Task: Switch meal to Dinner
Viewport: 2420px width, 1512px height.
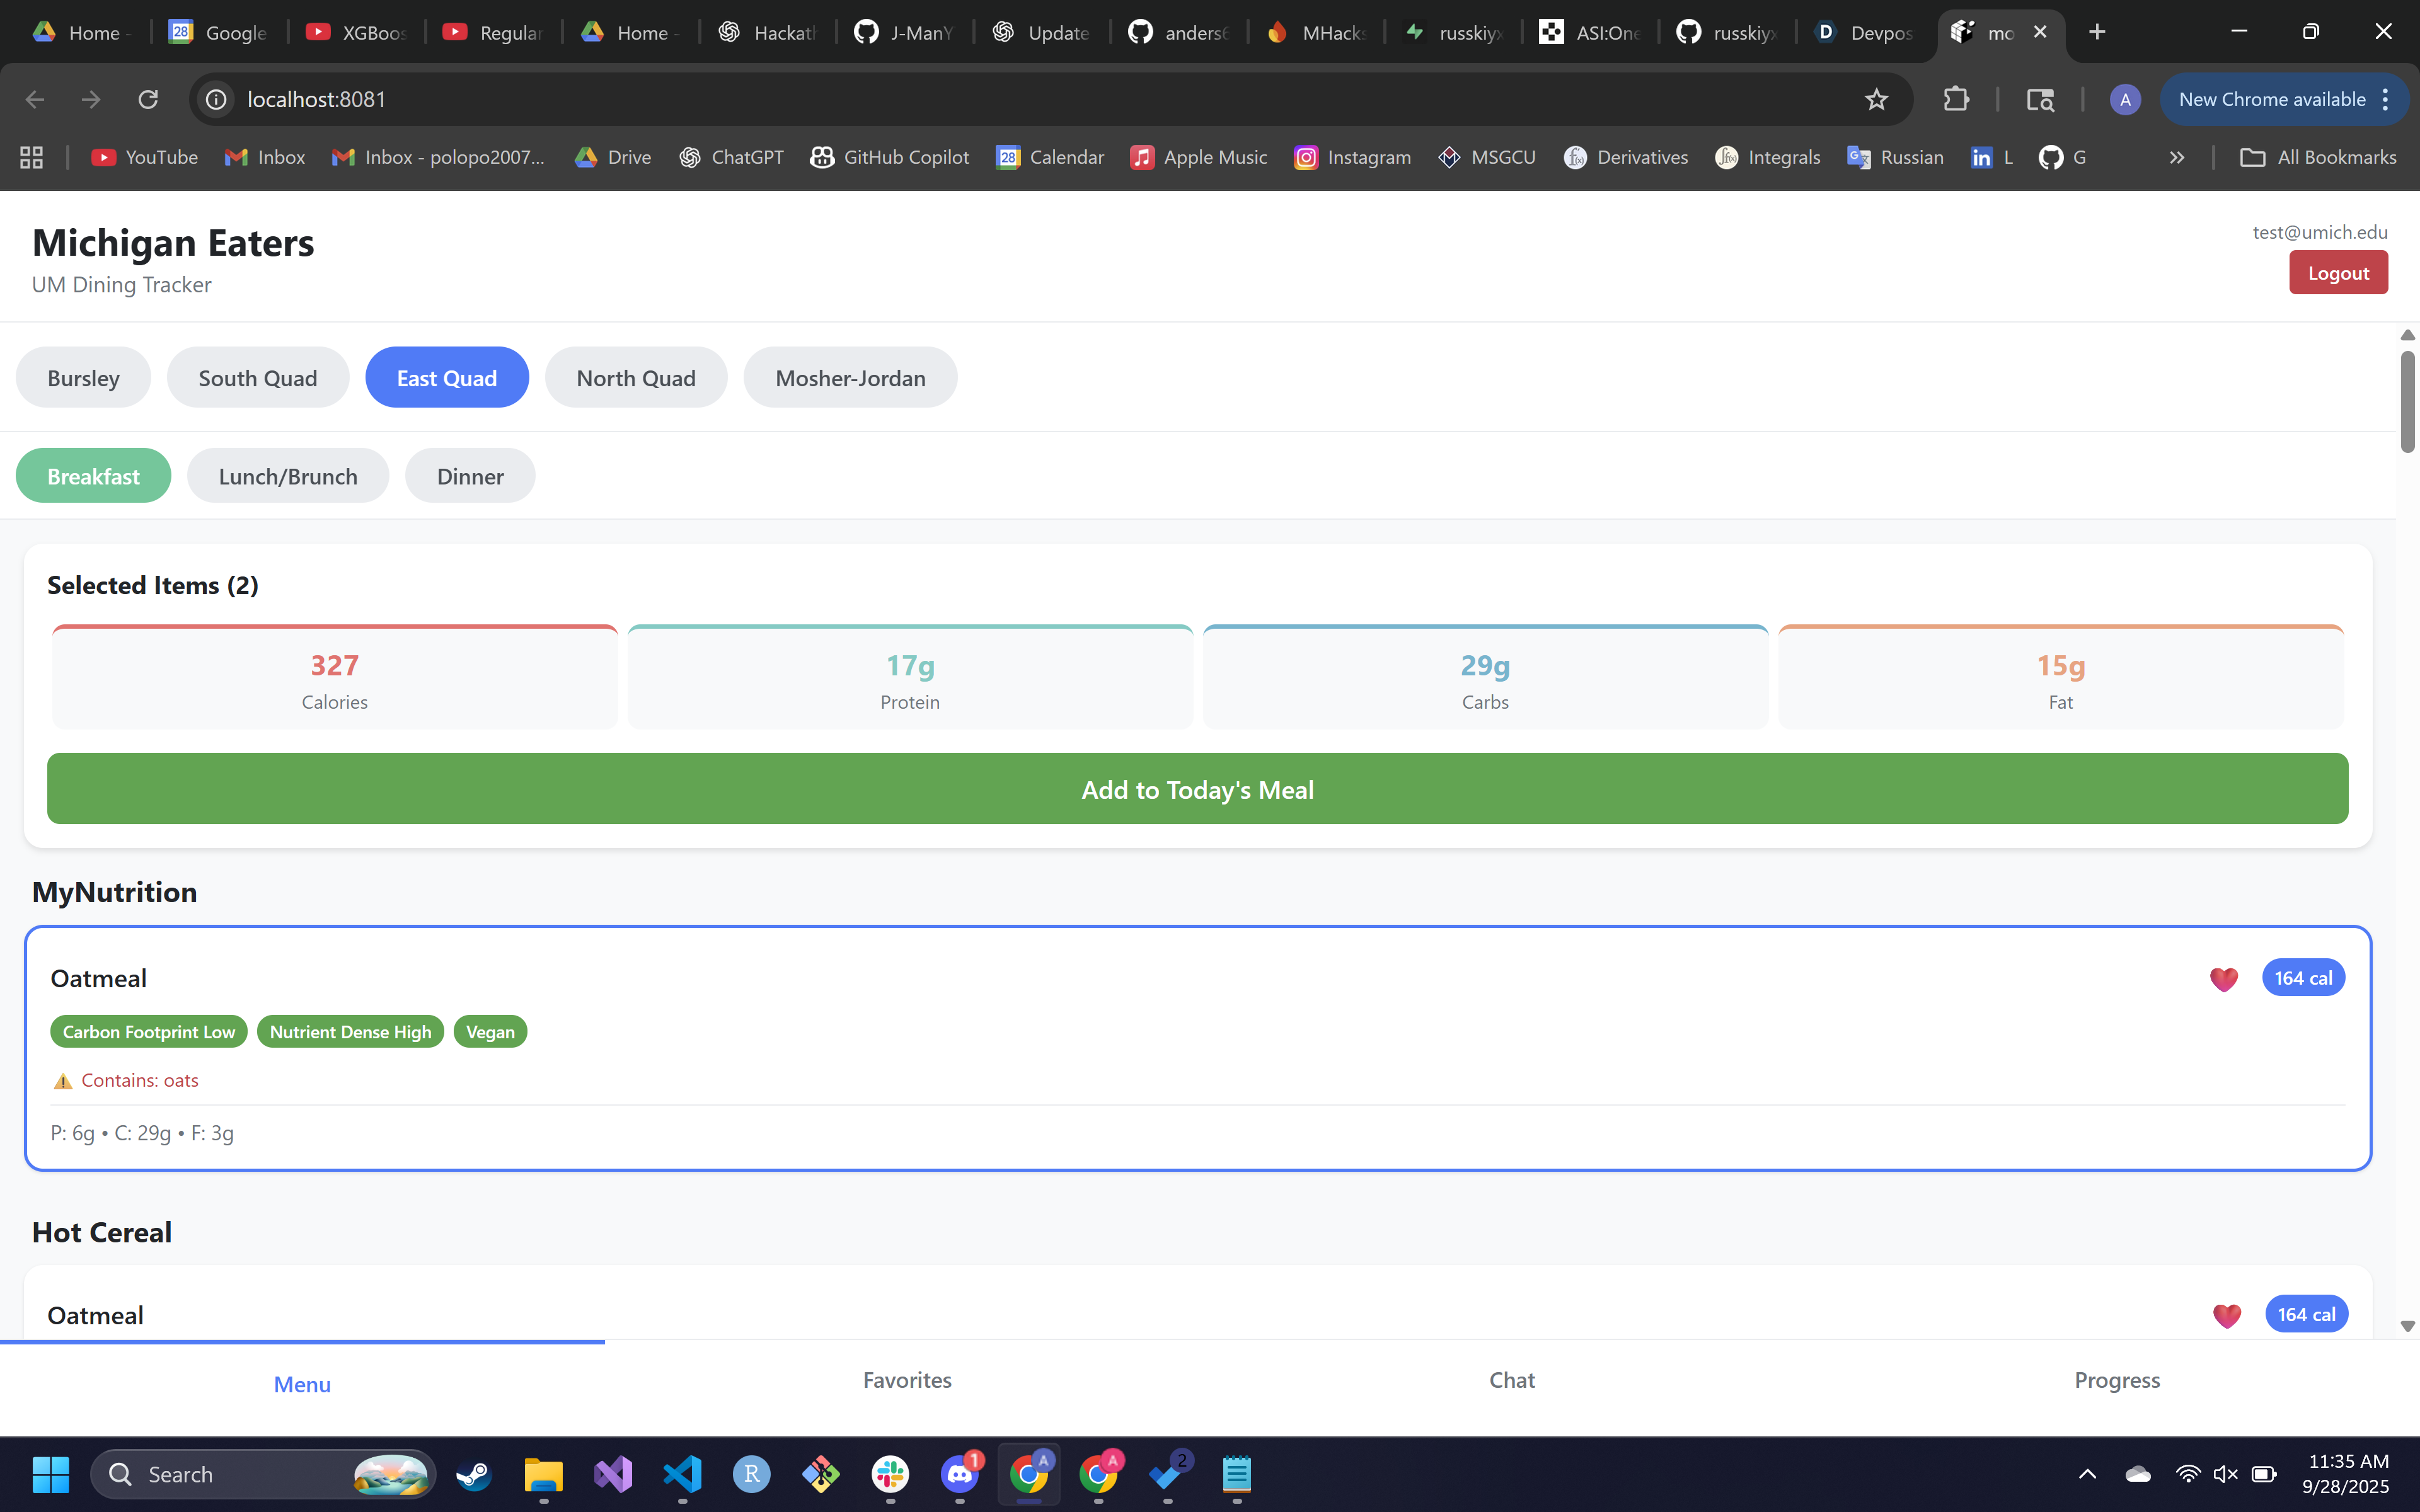Action: pyautogui.click(x=470, y=476)
